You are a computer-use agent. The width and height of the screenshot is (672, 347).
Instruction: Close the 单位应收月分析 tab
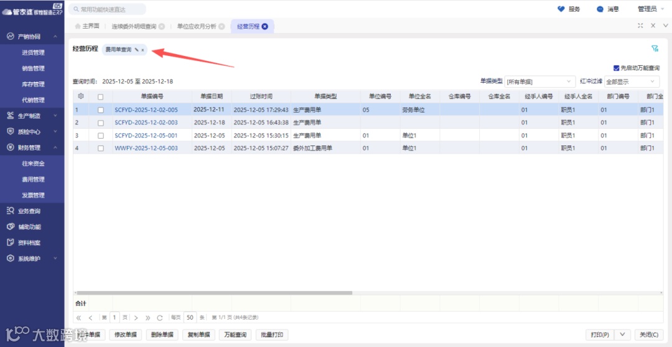(x=222, y=26)
